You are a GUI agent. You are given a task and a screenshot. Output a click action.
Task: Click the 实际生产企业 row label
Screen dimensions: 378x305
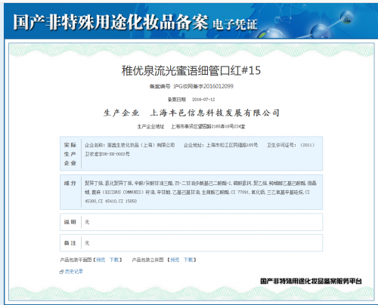(x=70, y=154)
